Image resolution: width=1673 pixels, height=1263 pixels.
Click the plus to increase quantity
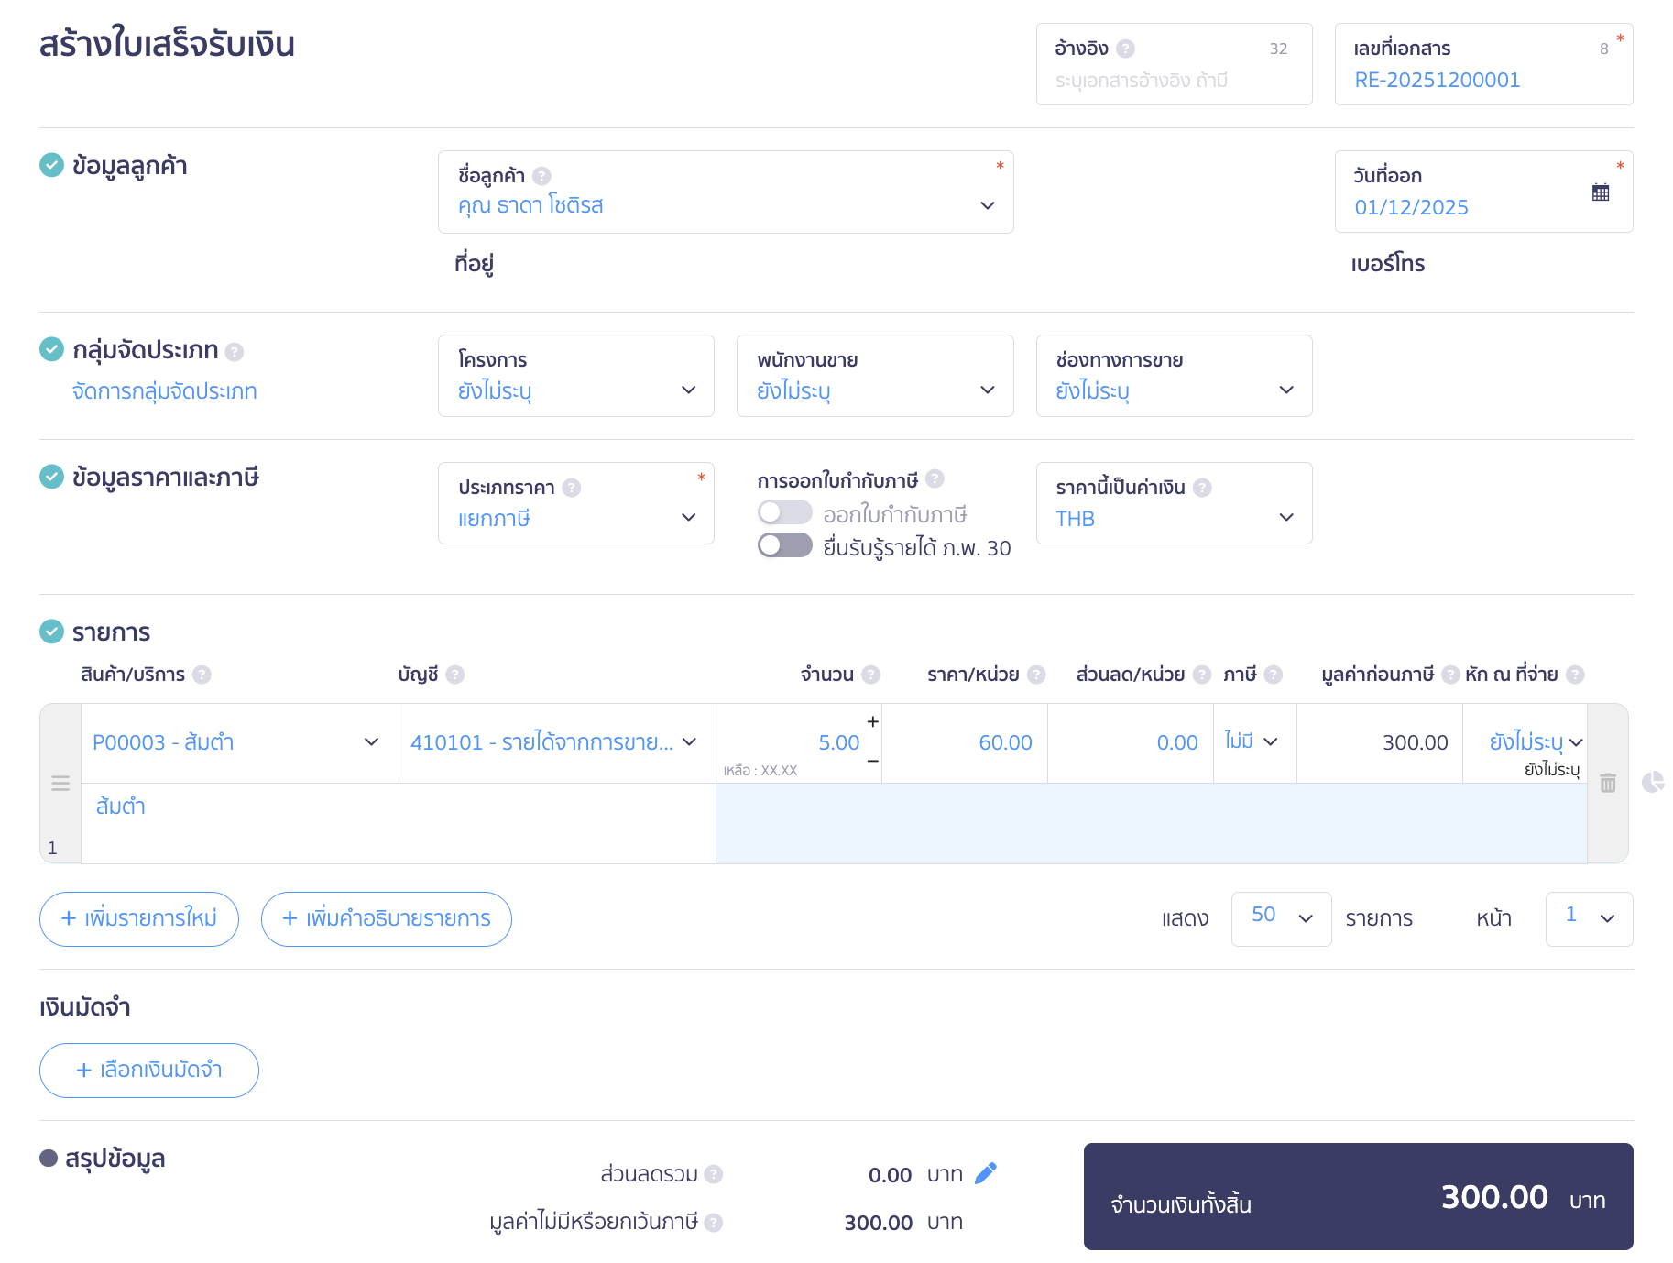(872, 722)
